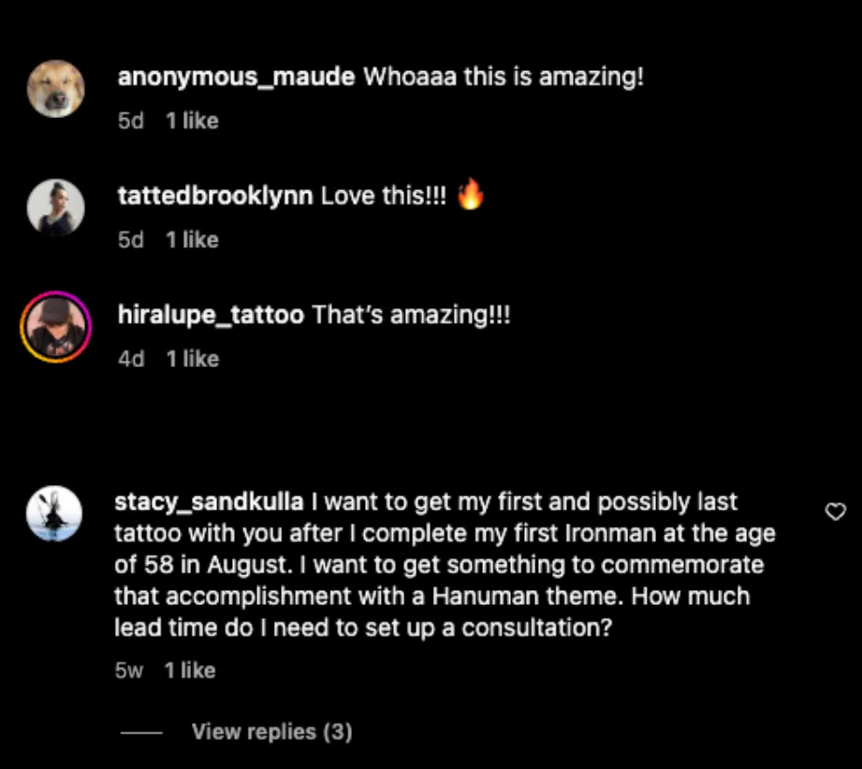Click the 5w timestamp under stacy_sandkulla's comment

pos(129,670)
